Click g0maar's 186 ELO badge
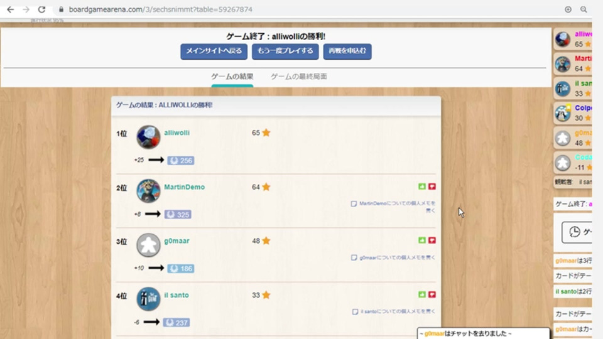 click(181, 268)
